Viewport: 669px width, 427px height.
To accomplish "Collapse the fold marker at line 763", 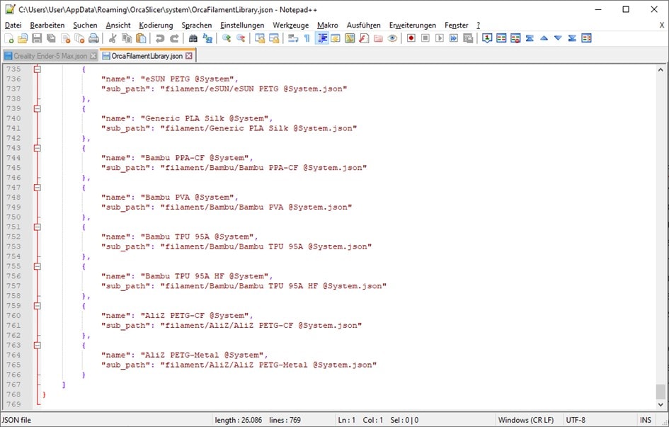I will 38,346.
